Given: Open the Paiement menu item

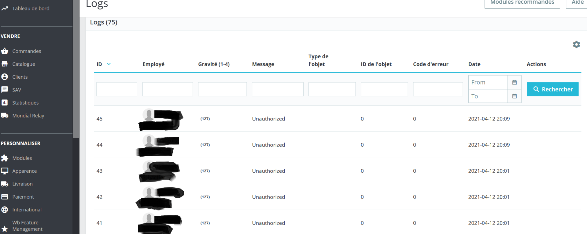Looking at the screenshot, I should click(23, 197).
